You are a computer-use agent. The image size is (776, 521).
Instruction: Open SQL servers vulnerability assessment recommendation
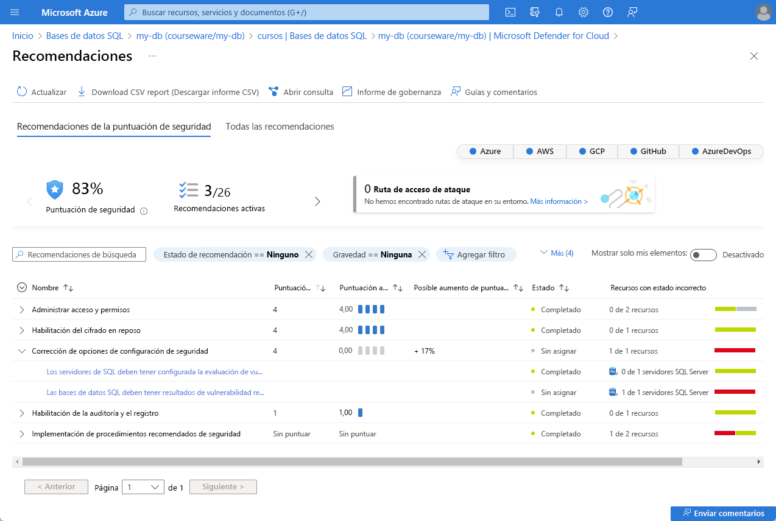[x=155, y=372]
